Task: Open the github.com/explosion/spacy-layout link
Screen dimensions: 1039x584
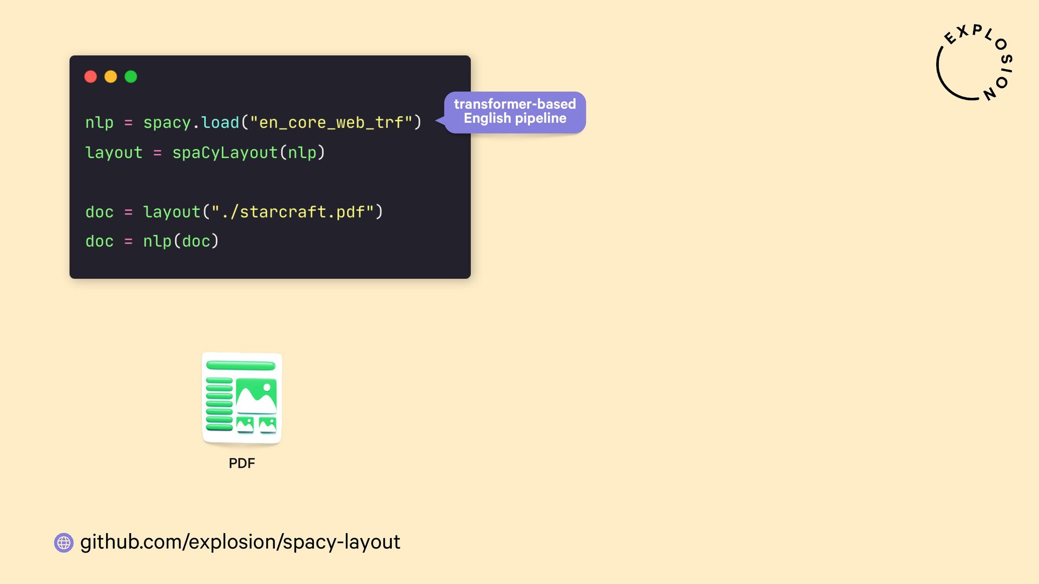Action: point(240,542)
